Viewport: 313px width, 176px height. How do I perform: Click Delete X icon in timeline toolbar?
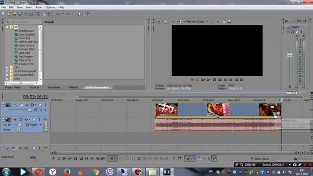139,158
